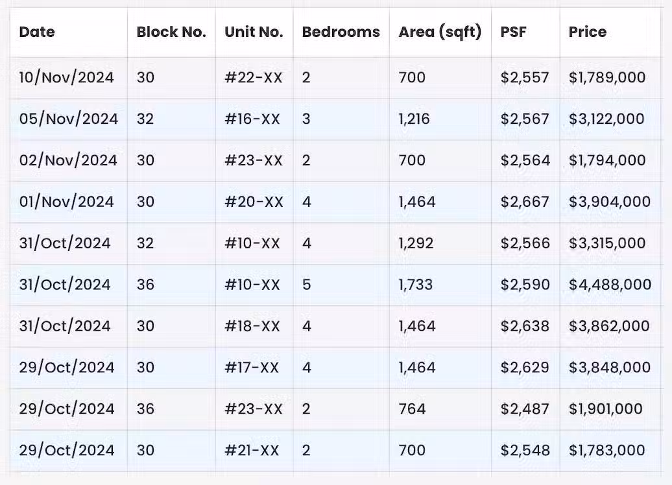This screenshot has height=485, width=672.
Task: Click the 1,292 area cell
Action: click(x=416, y=243)
